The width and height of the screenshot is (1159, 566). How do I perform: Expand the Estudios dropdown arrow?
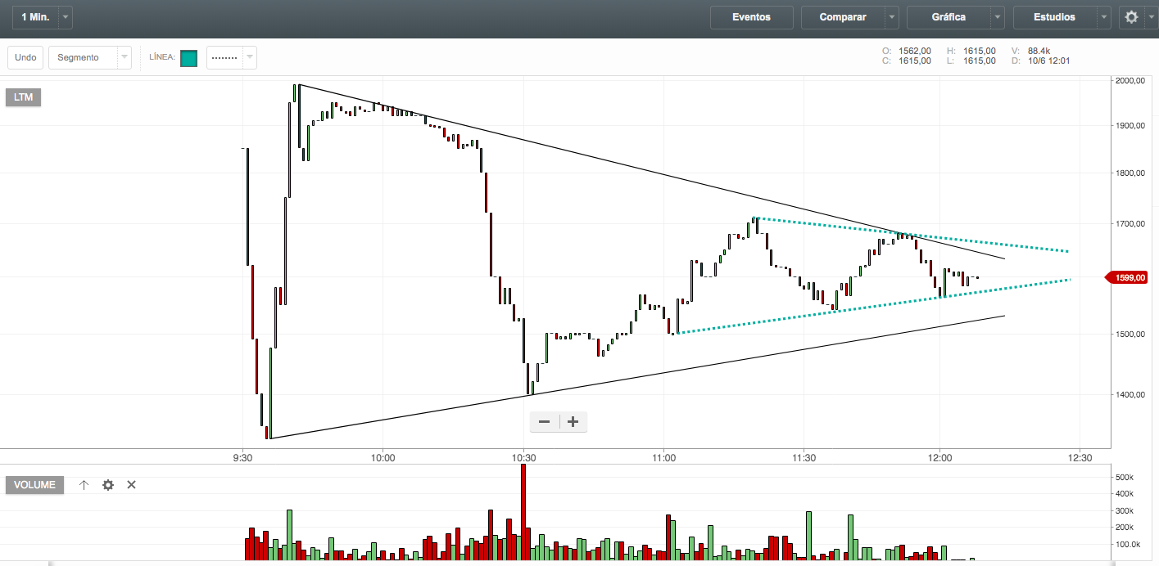click(1104, 17)
